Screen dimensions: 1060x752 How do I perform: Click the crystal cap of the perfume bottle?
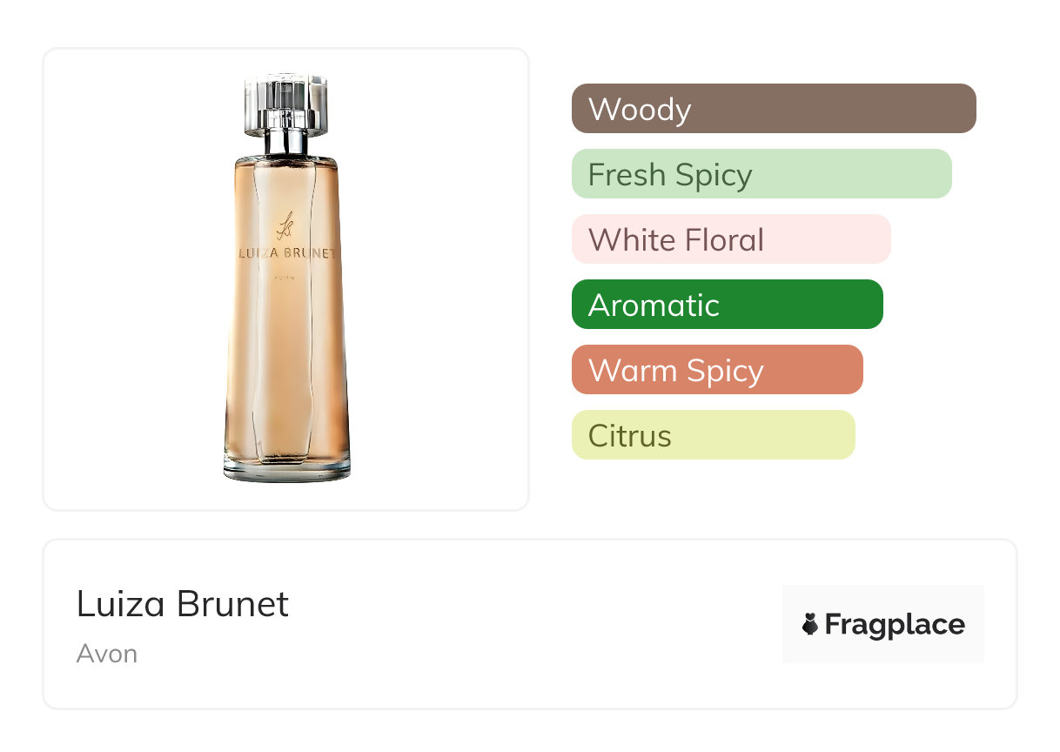click(285, 103)
